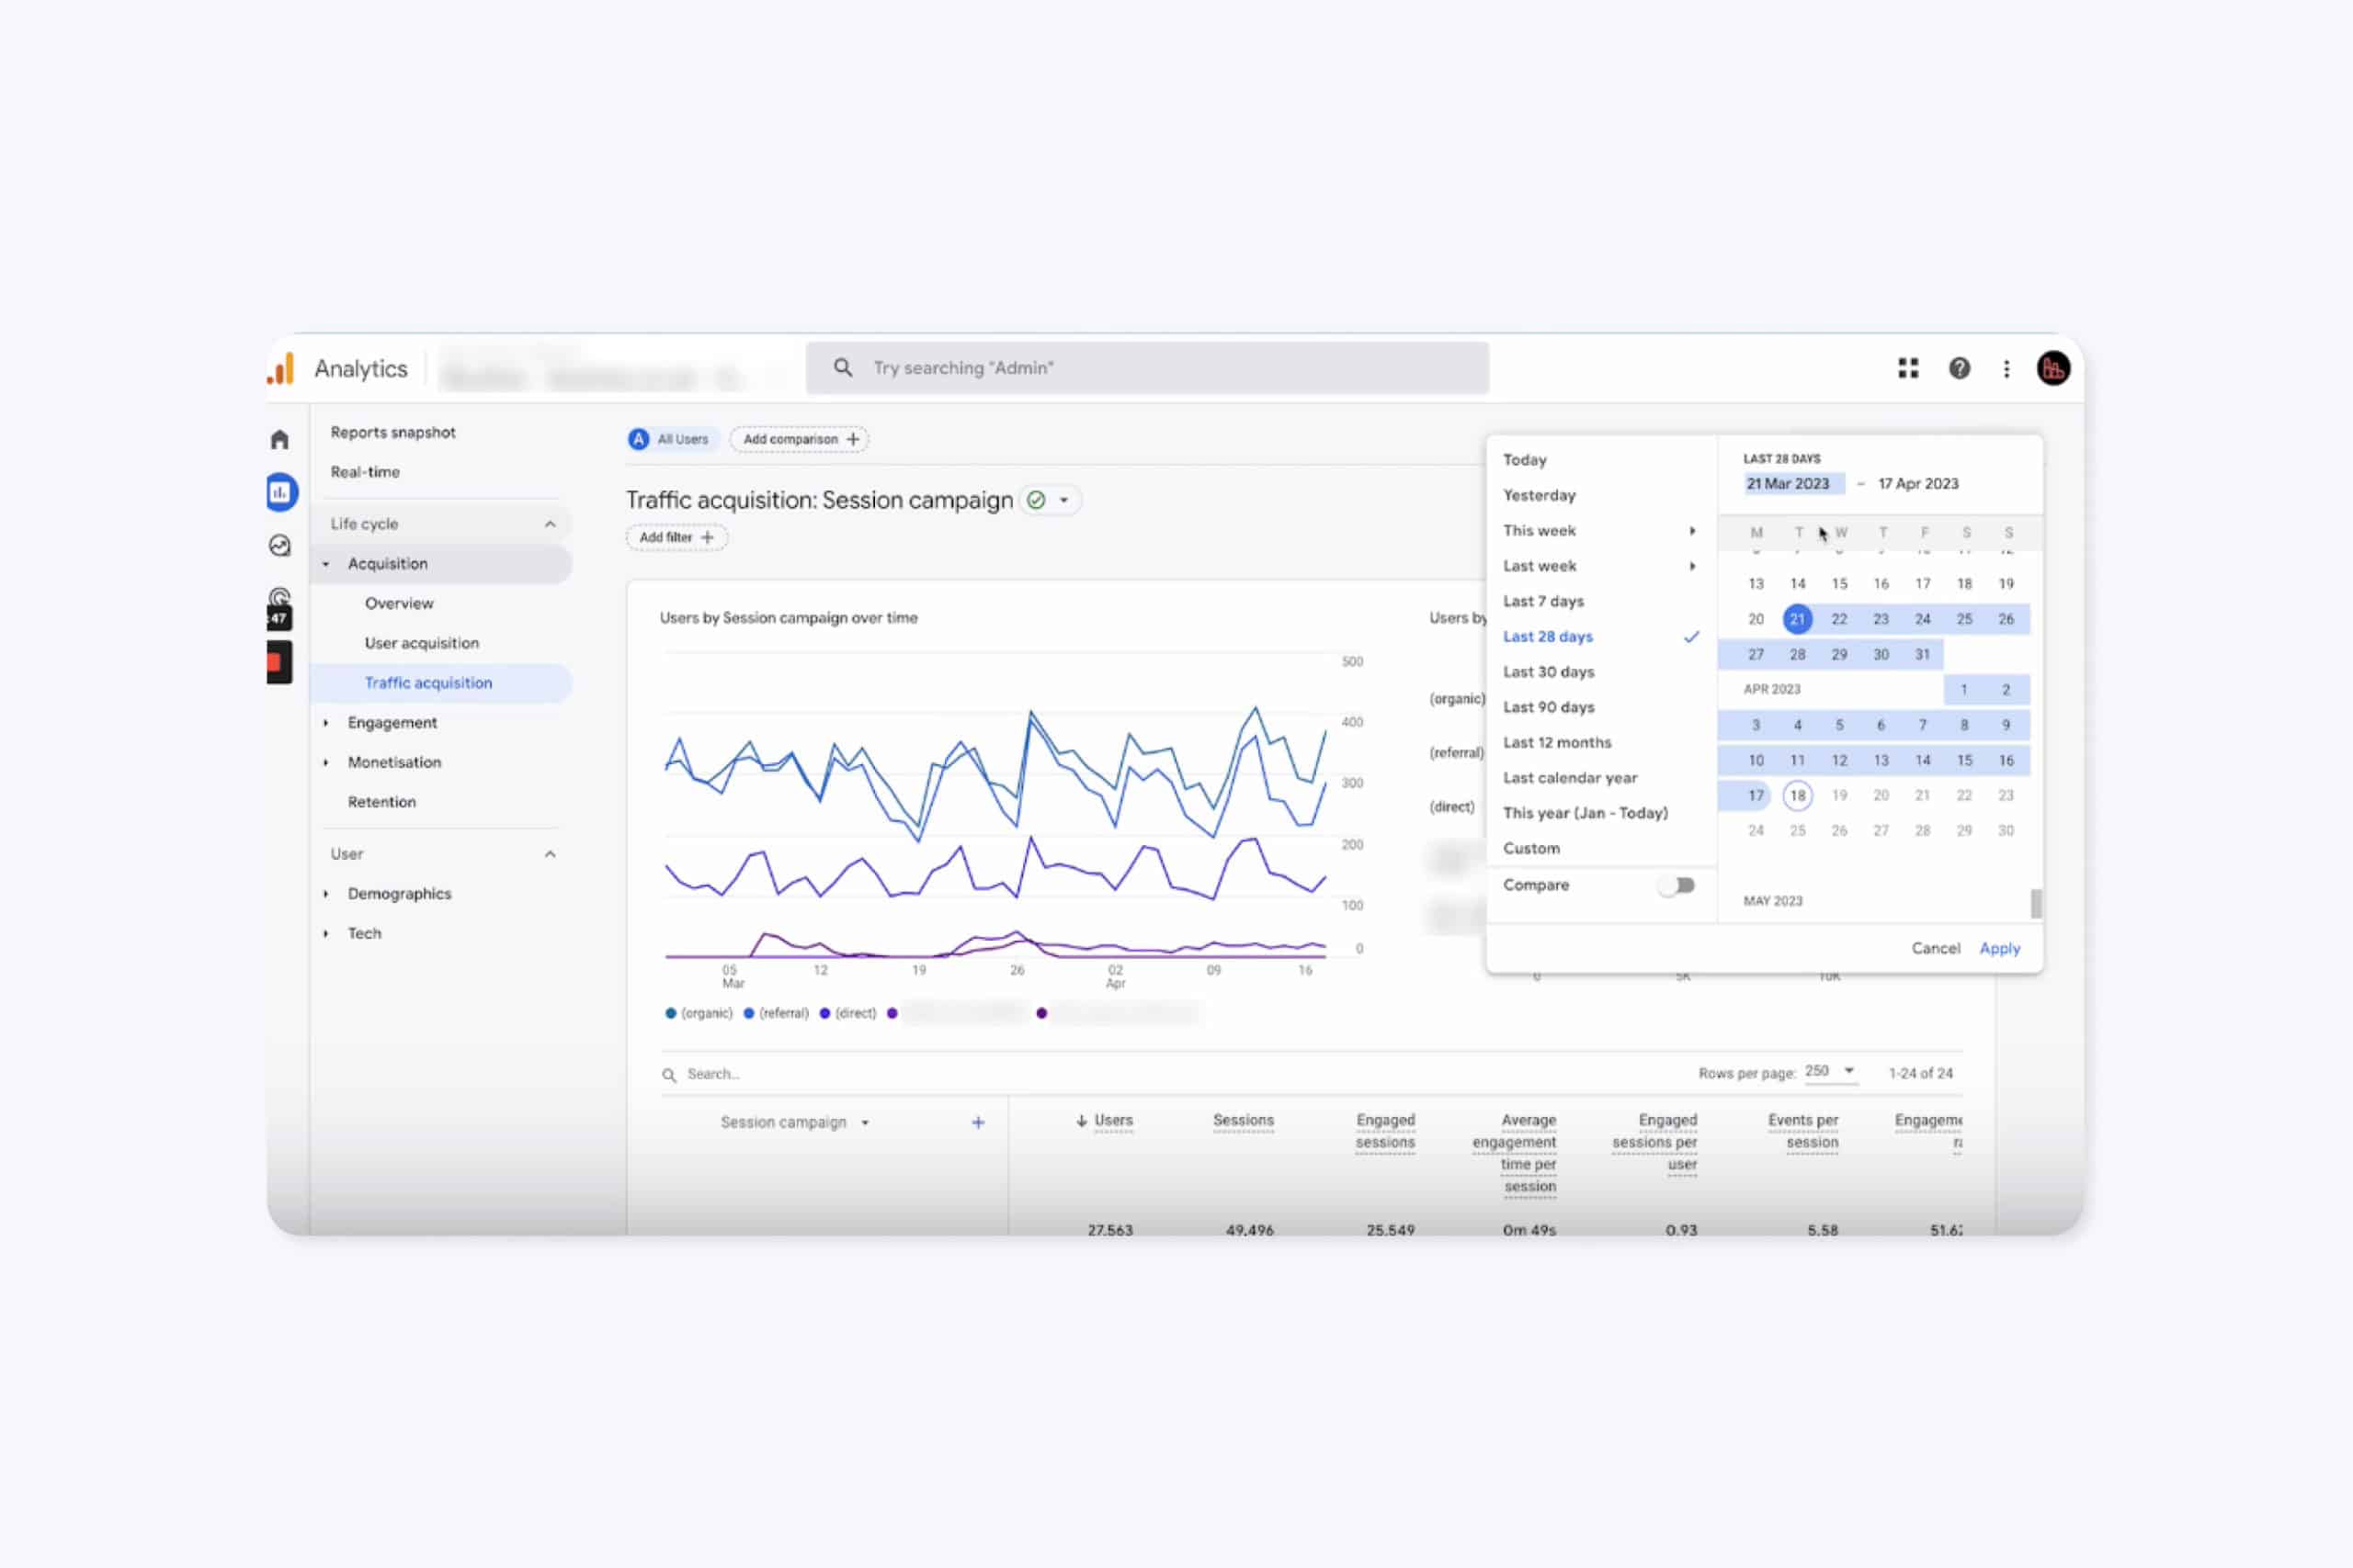Open the Home panel from the sidebar
Image resolution: width=2353 pixels, height=1568 pixels.
280,440
